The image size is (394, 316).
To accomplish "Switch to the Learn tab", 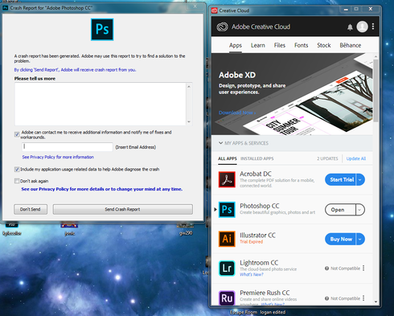I will (258, 45).
